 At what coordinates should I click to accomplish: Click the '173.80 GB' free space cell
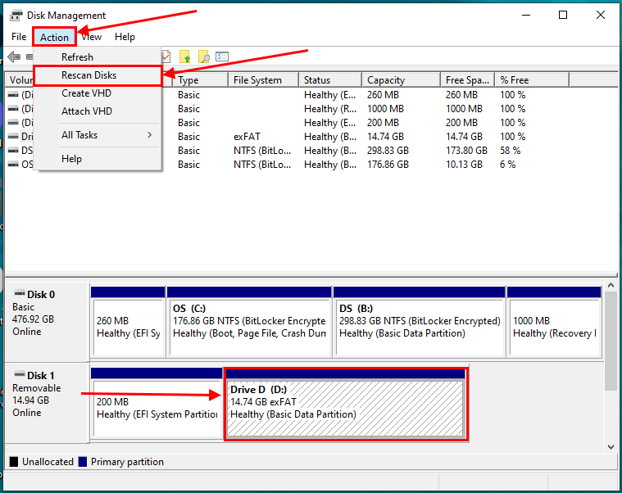point(466,151)
